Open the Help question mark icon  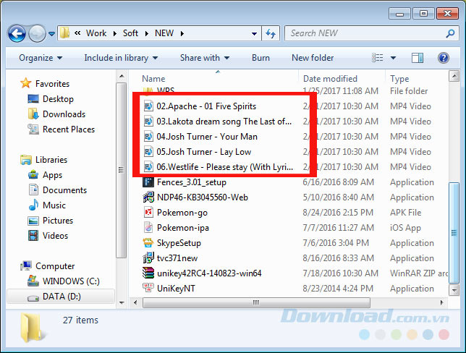444,58
